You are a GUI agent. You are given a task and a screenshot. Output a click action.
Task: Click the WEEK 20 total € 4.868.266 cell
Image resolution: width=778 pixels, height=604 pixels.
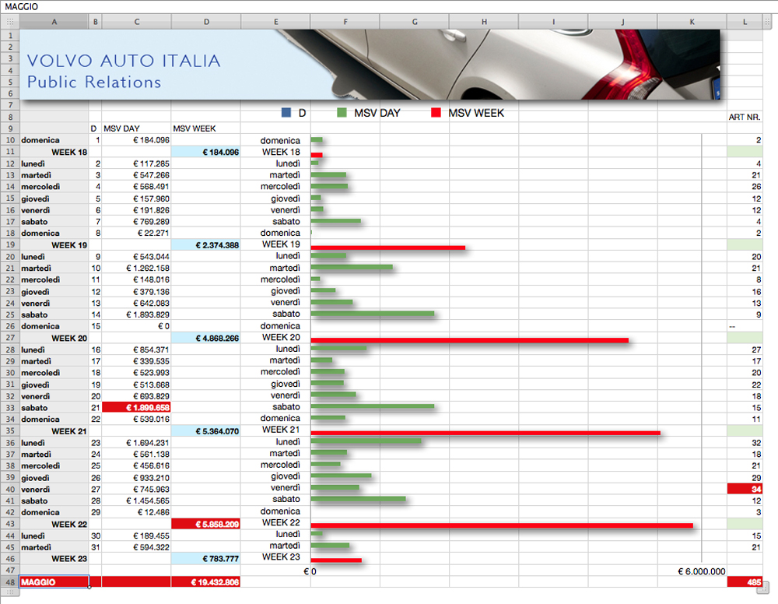click(x=205, y=339)
